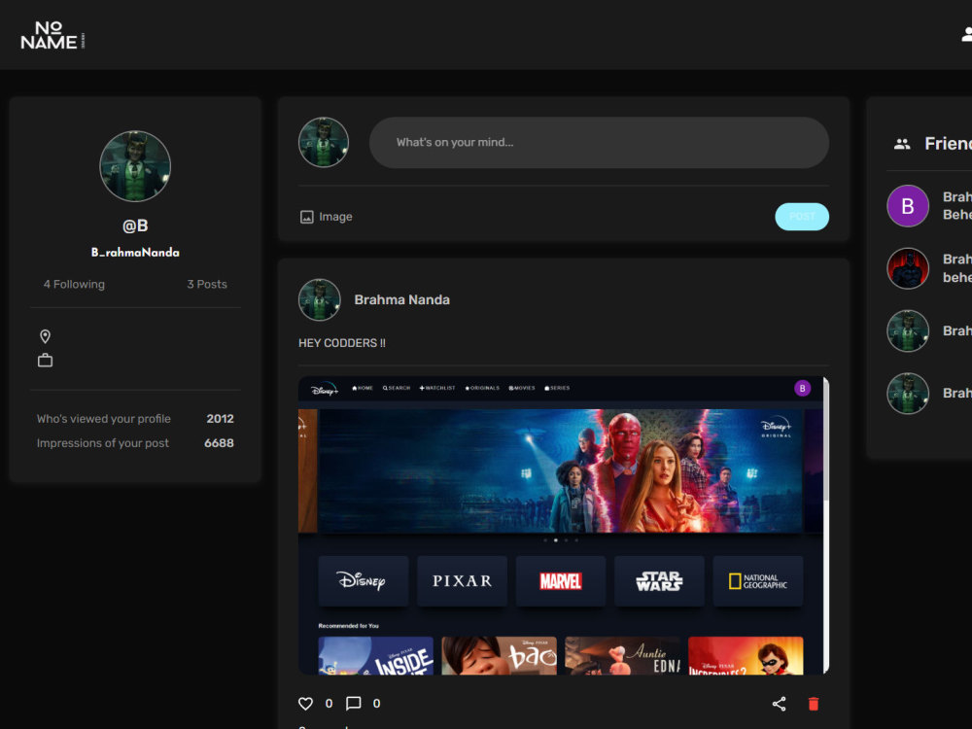Click the Incredibles 2 recommended thumbnail
The width and height of the screenshot is (972, 729).
(x=746, y=655)
